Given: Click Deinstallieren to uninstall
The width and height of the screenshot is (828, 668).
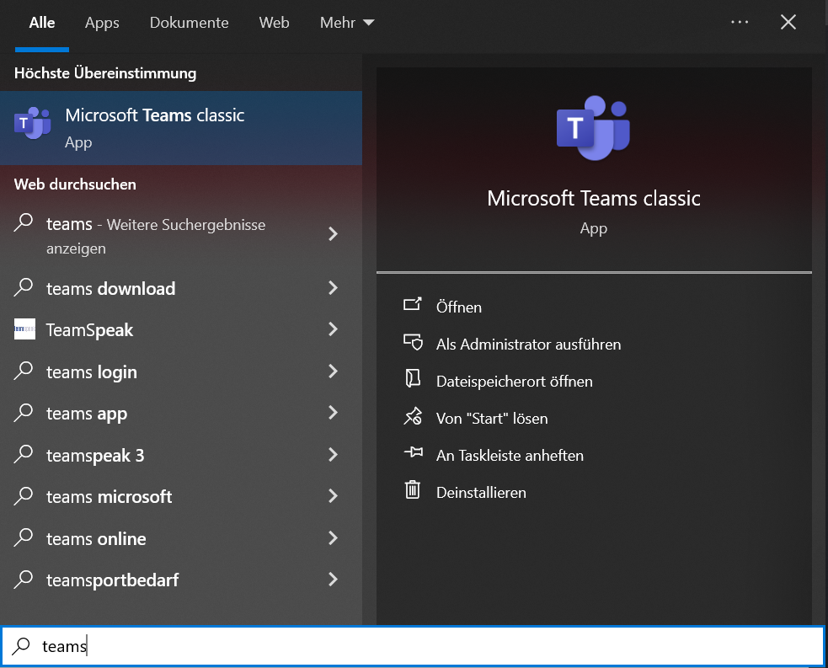Looking at the screenshot, I should coord(481,493).
